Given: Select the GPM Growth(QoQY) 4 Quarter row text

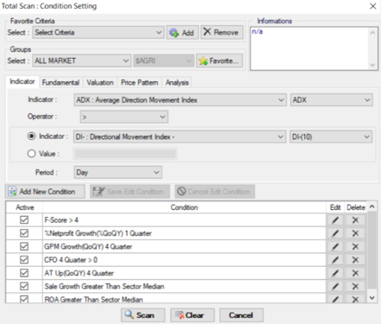Looking at the screenshot, I should pyautogui.click(x=88, y=246).
